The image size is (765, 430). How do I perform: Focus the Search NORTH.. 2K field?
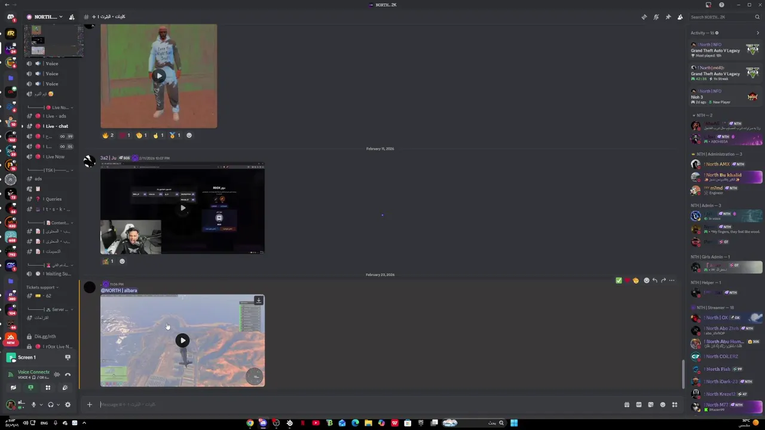coord(724,17)
